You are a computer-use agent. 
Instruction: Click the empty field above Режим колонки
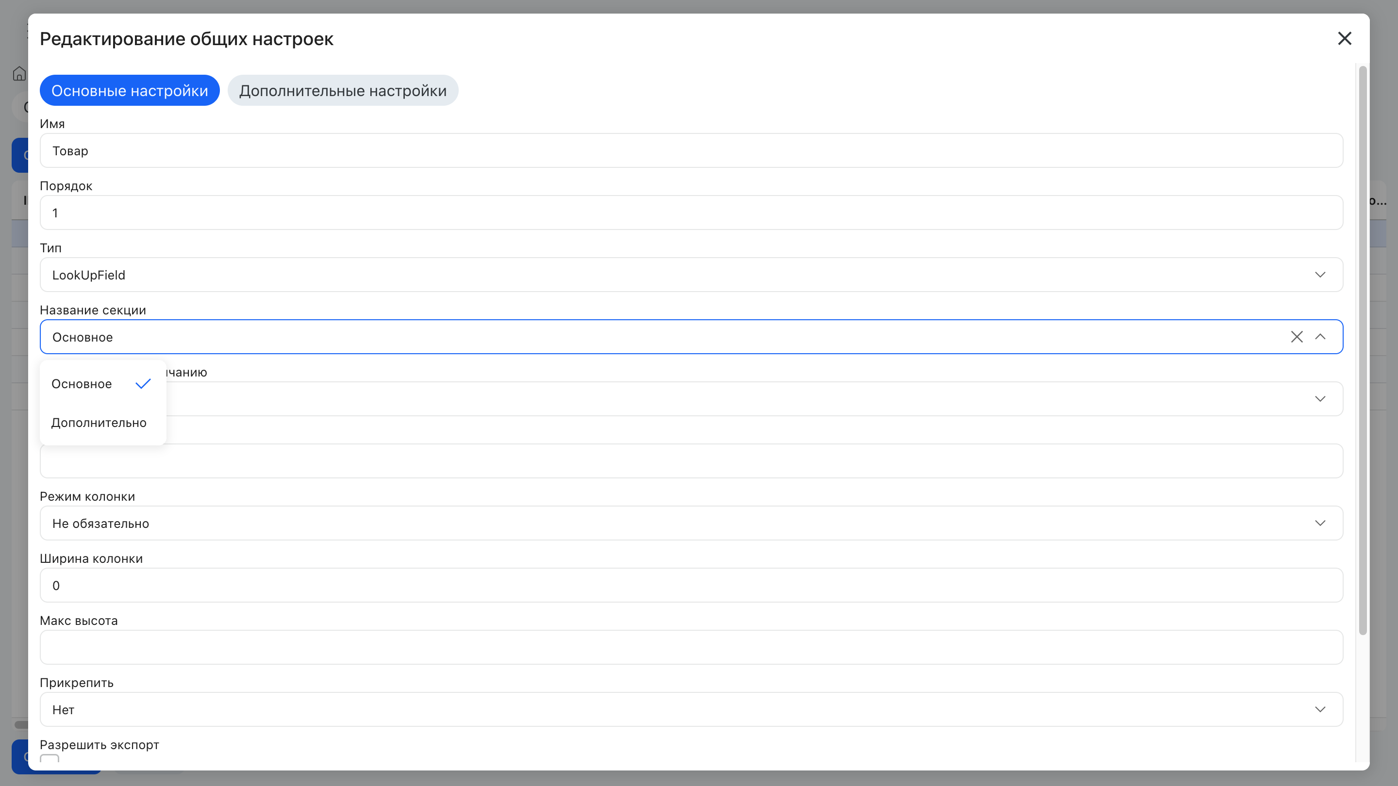[x=691, y=461]
